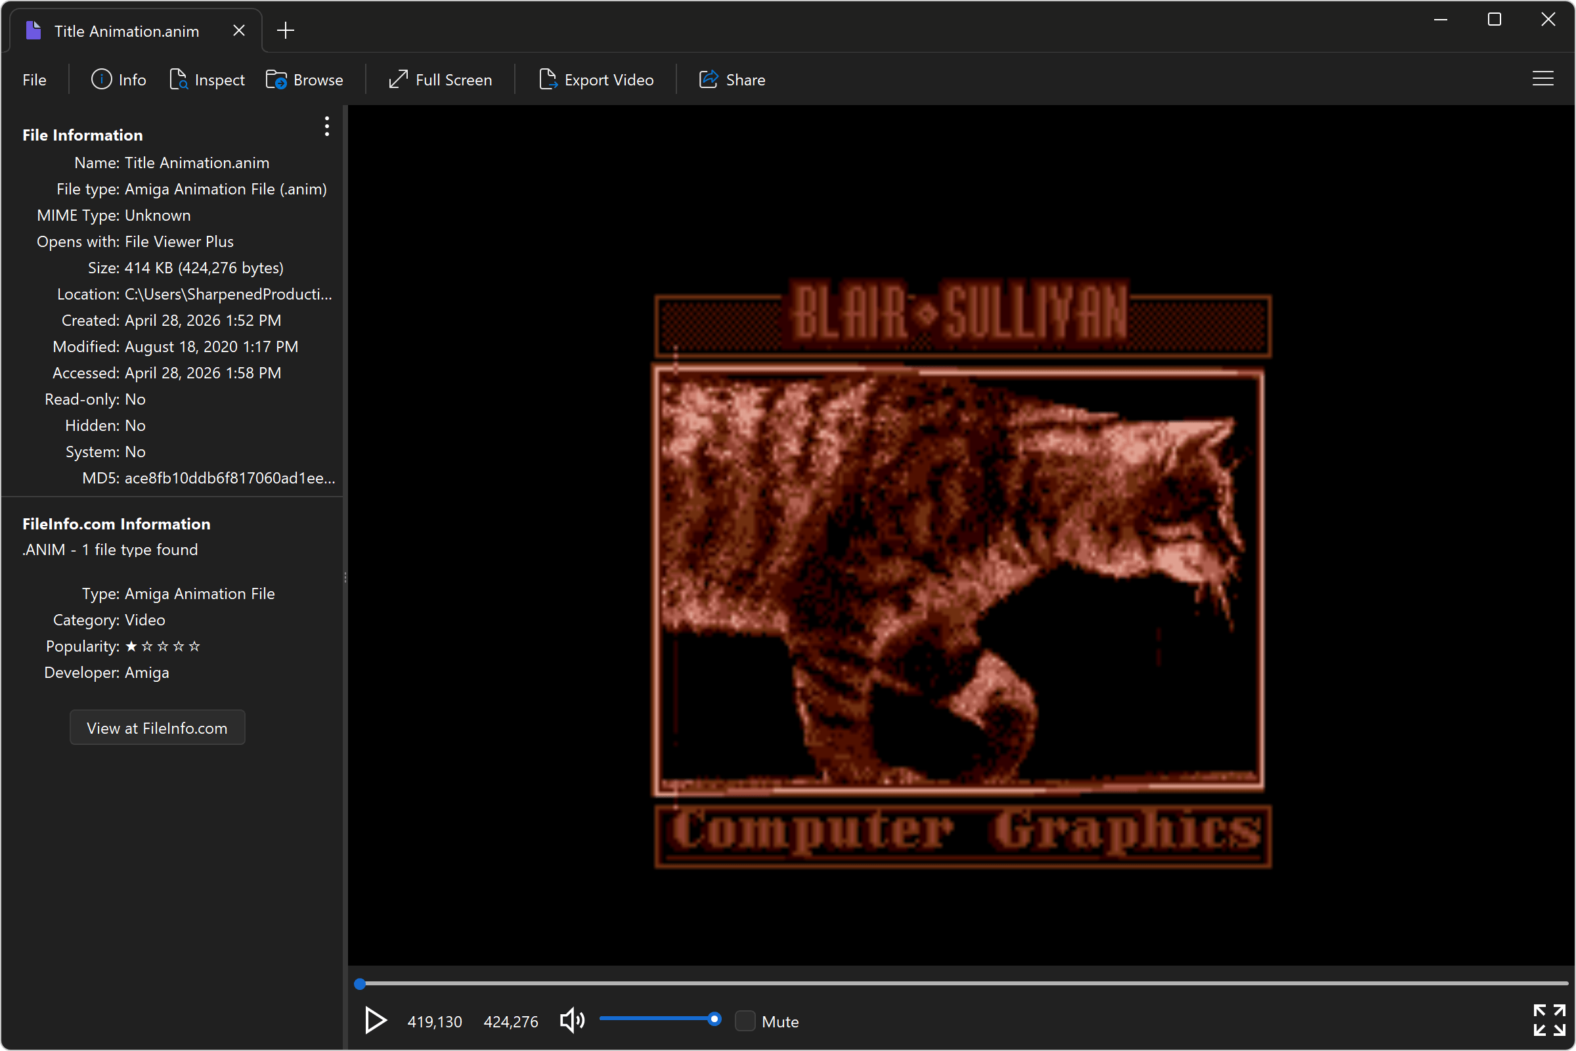Click the 'Developer: Amiga' row
Screen dimensions: 1576x1051
(106, 672)
